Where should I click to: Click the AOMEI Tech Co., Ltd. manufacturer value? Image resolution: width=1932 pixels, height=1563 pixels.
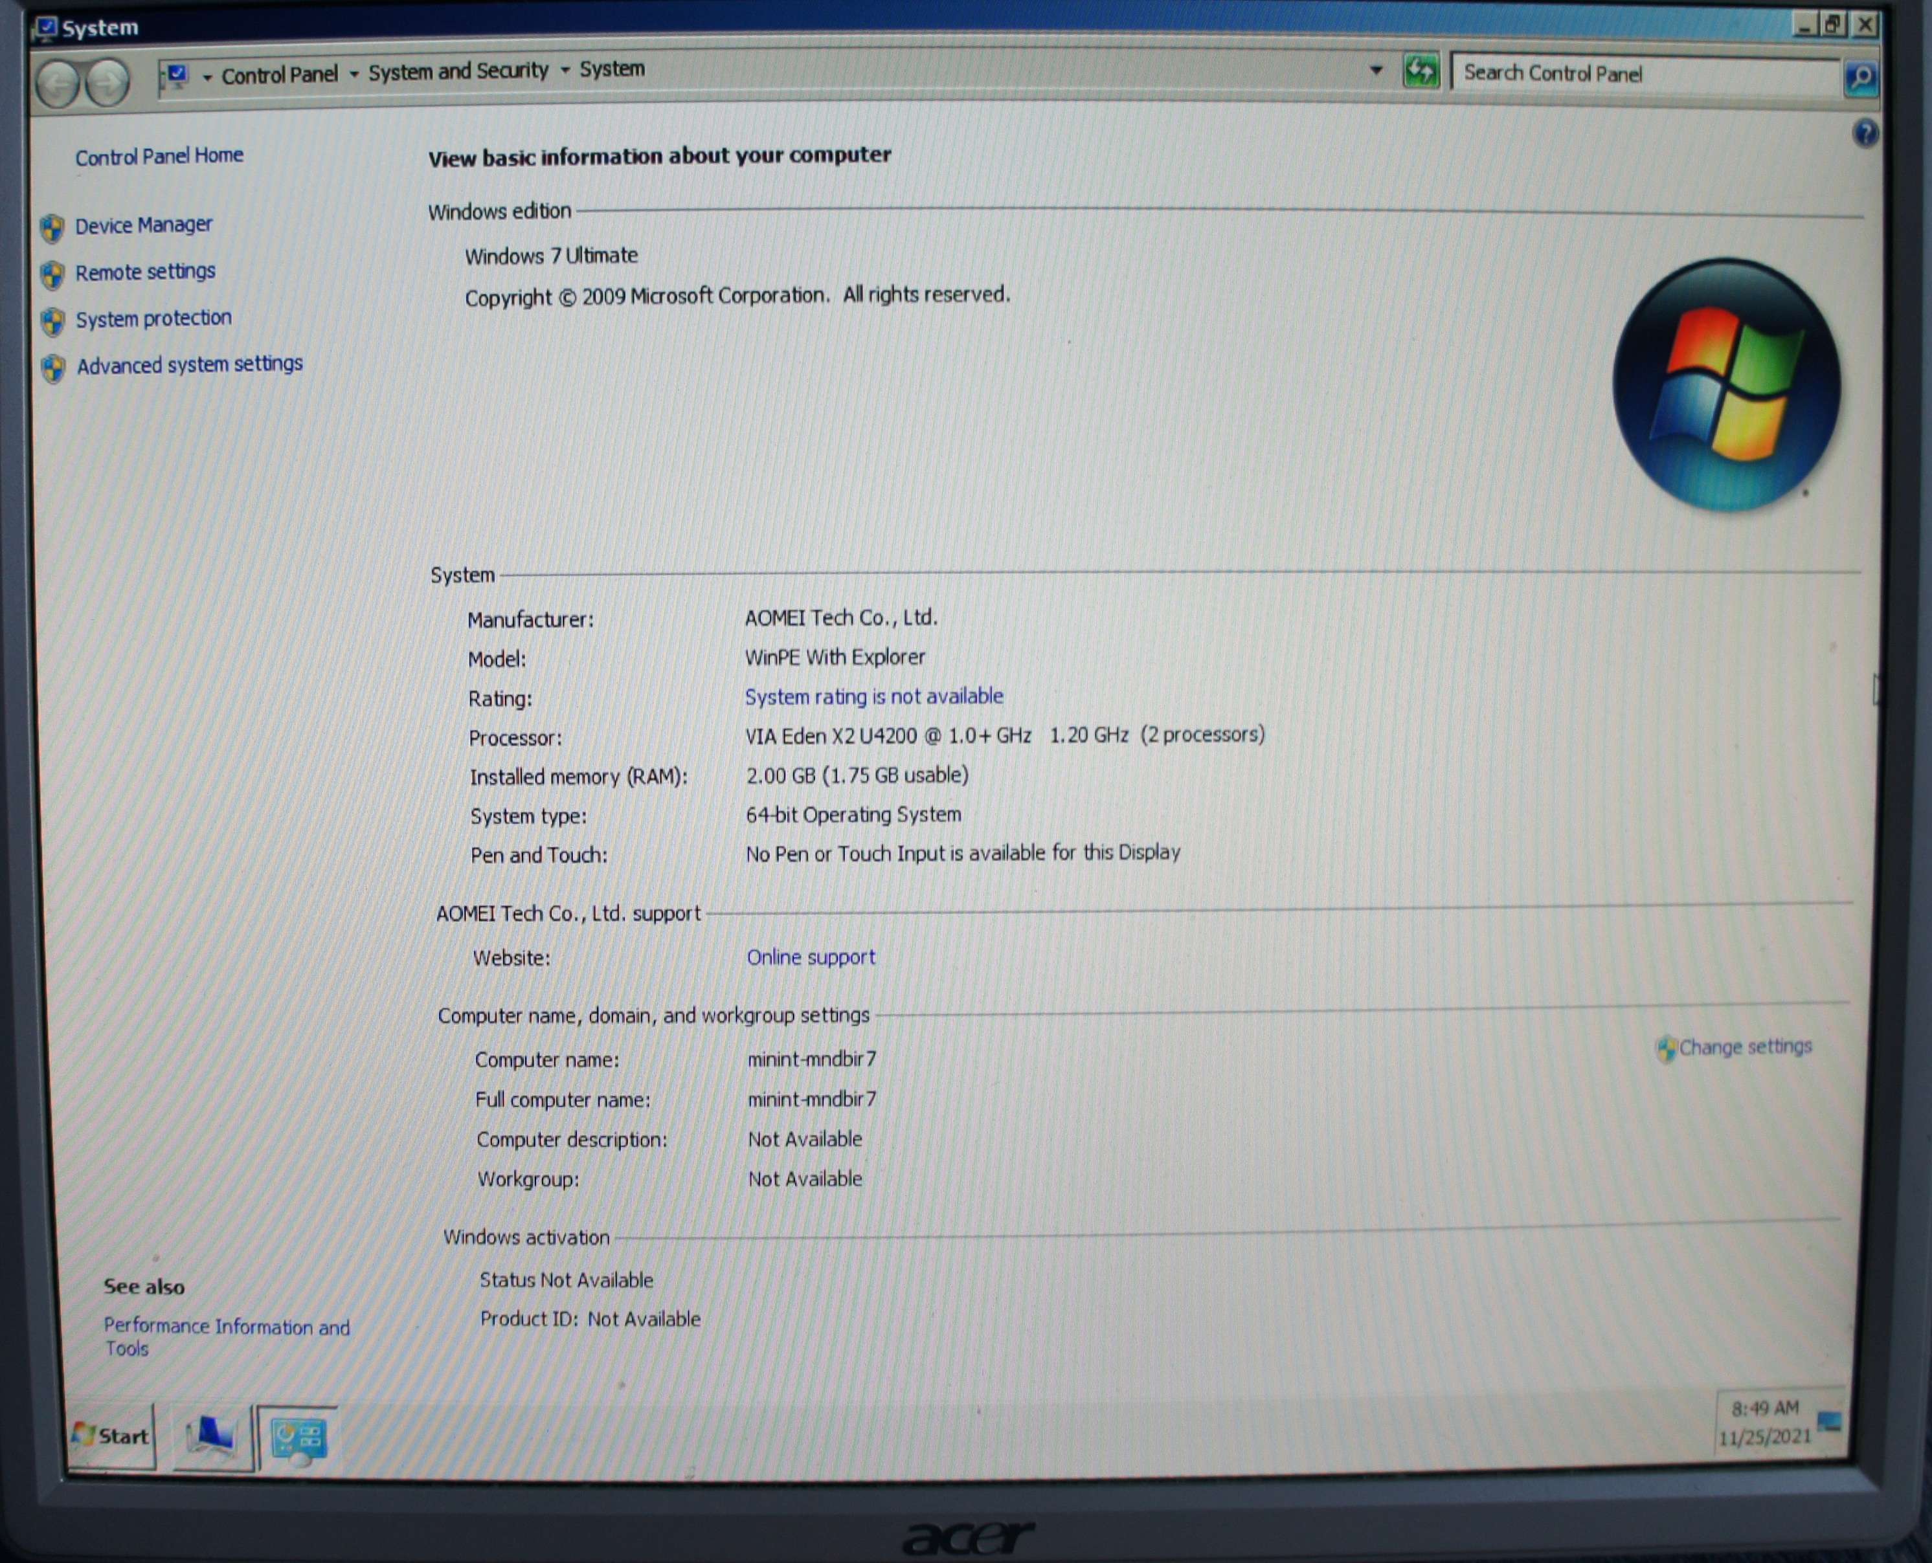[840, 617]
